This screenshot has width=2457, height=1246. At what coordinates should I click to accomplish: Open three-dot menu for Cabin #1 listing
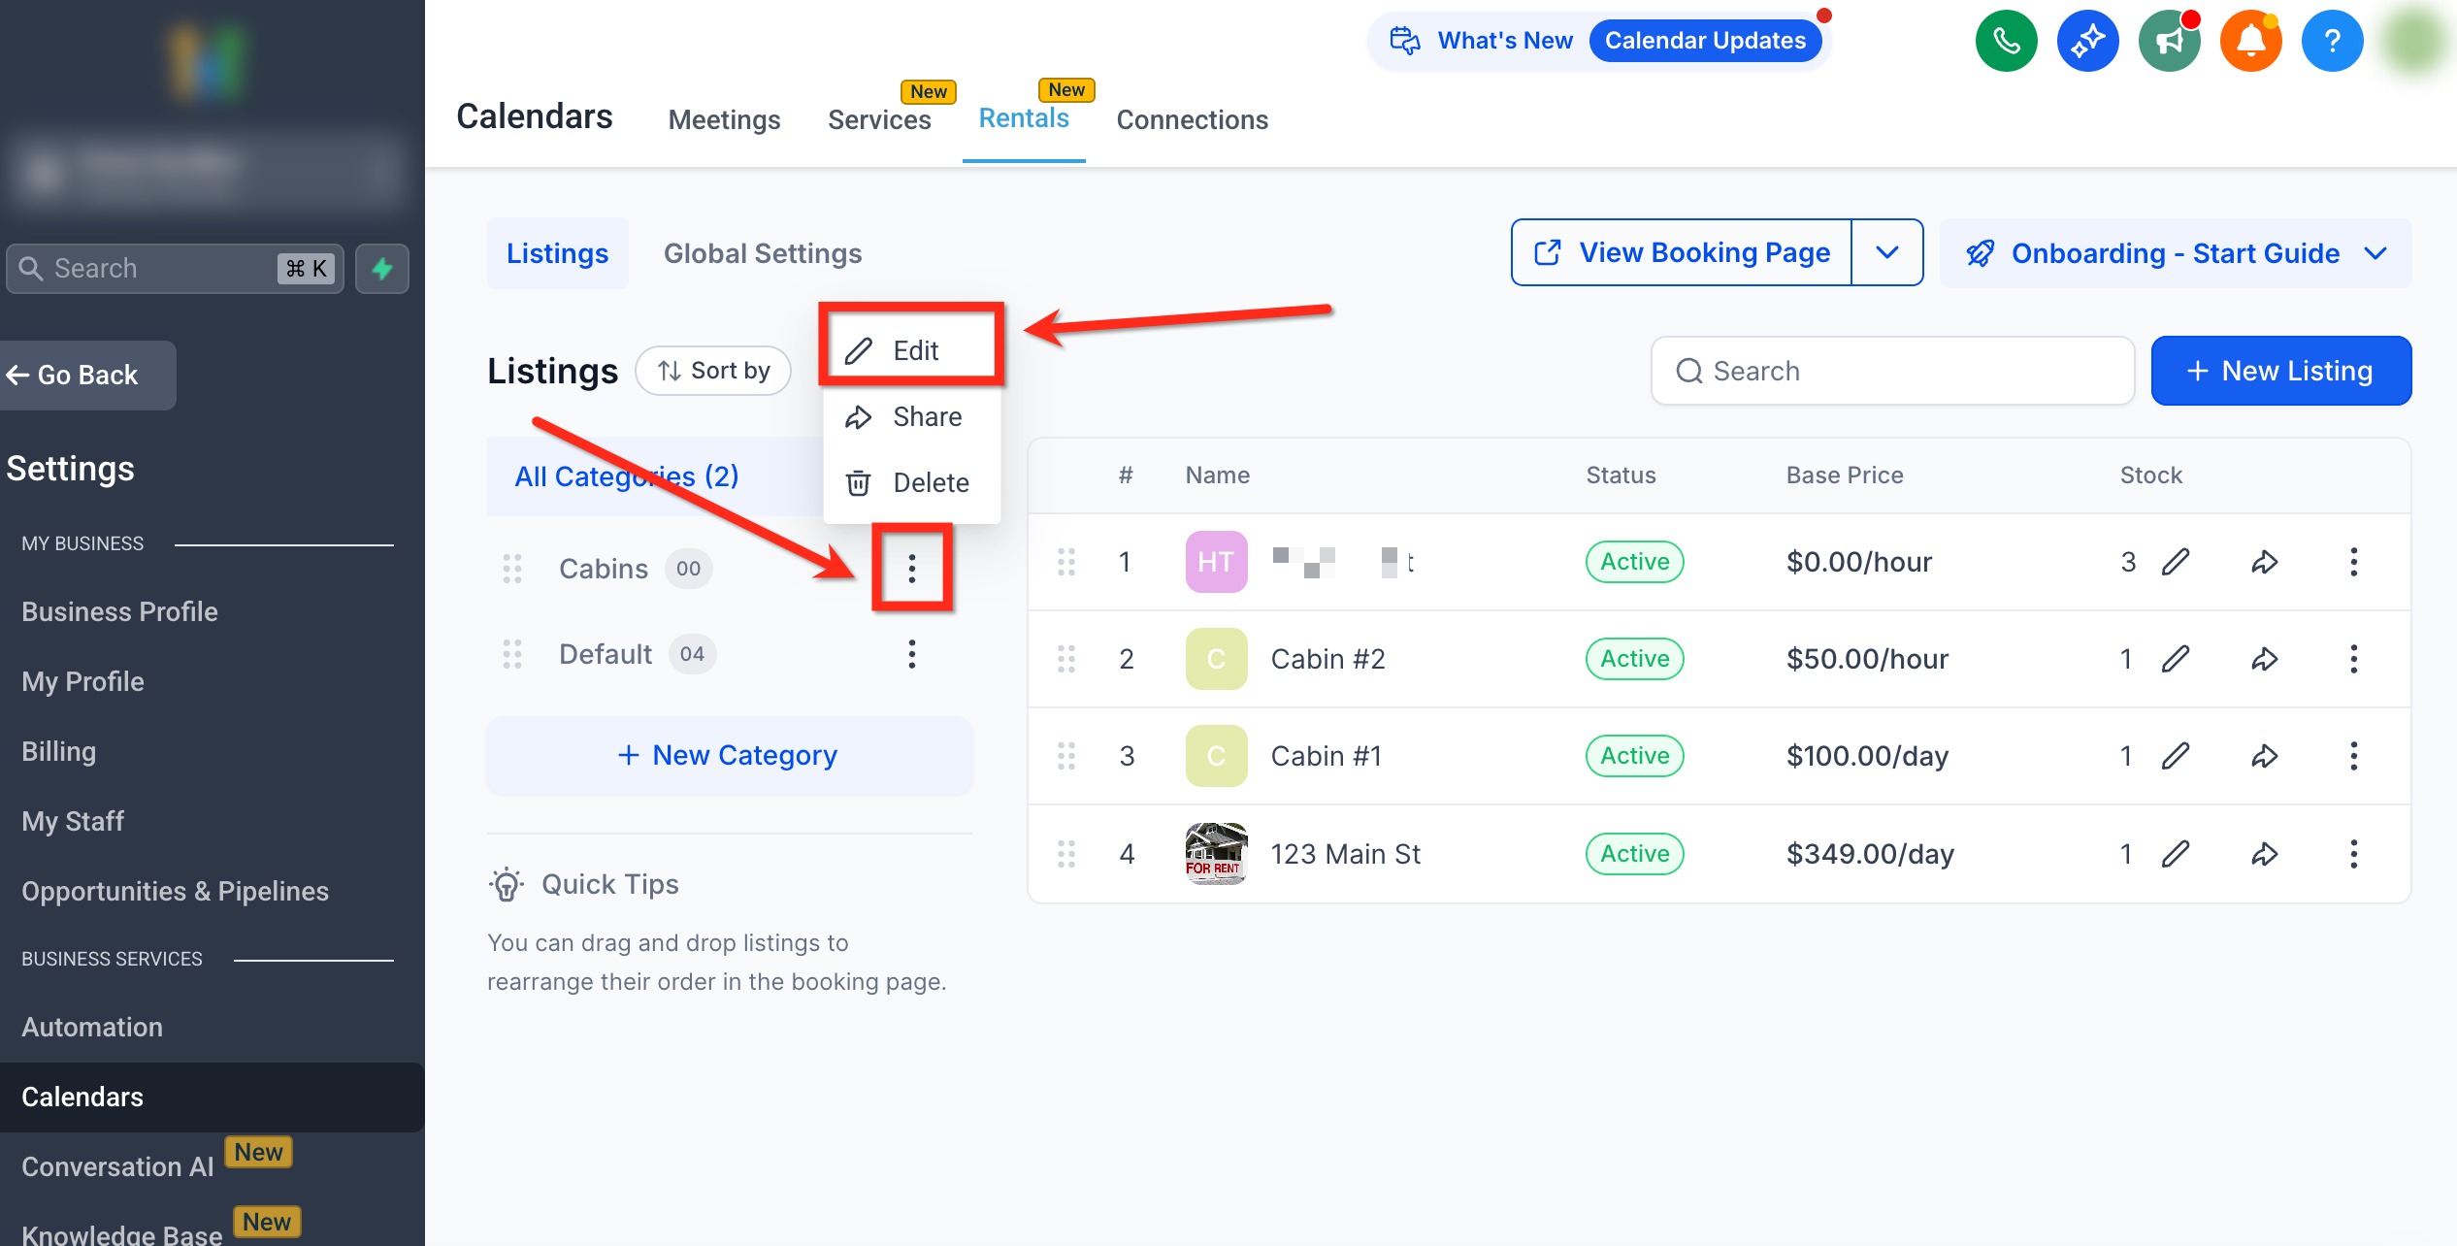(2353, 756)
